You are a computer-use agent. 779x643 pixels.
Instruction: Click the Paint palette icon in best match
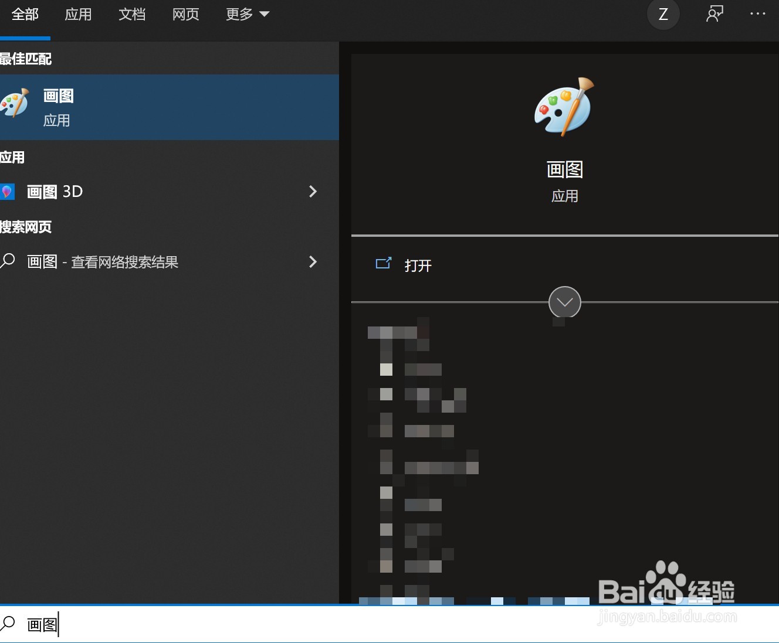(x=14, y=103)
